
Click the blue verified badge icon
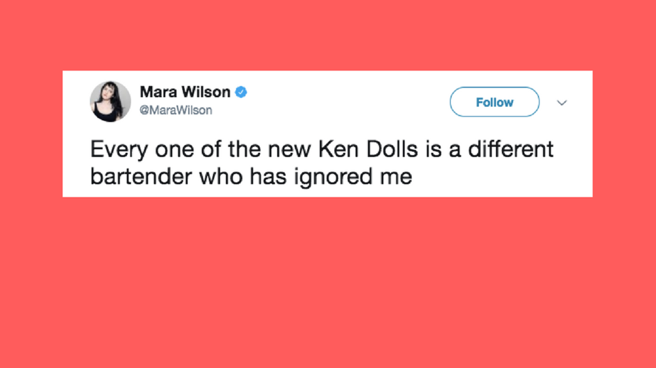[x=241, y=92]
